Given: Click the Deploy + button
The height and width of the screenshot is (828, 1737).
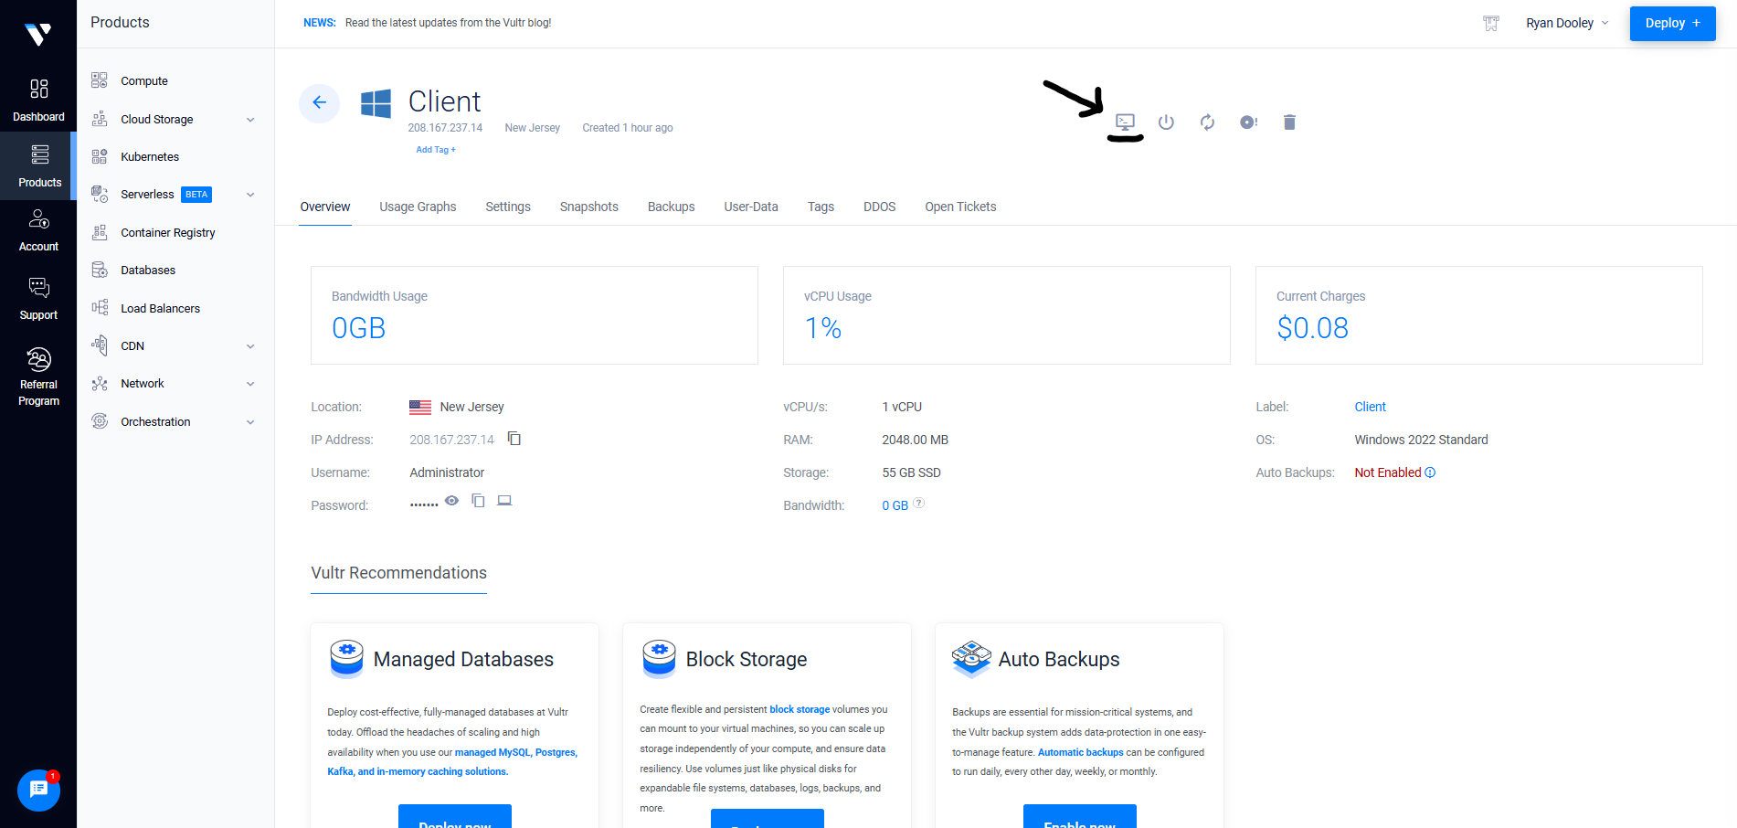Looking at the screenshot, I should [1672, 23].
